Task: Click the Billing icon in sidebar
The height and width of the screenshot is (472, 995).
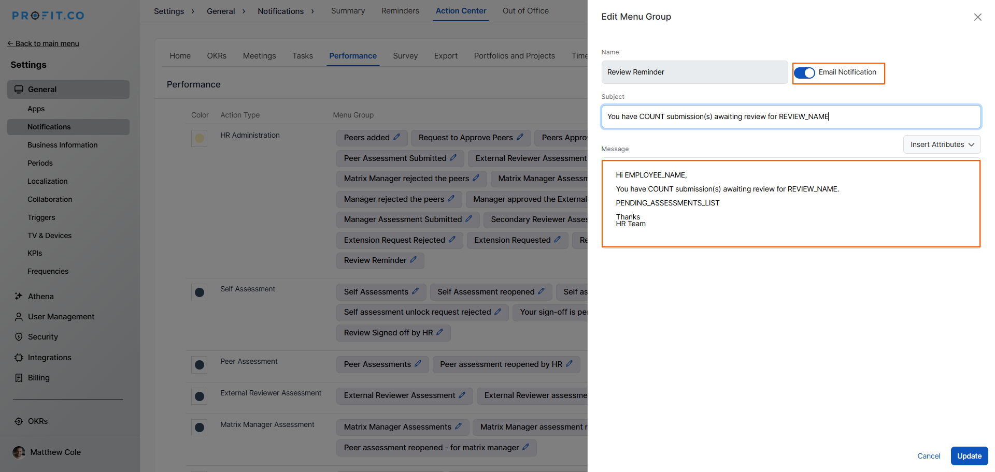Action: pos(19,378)
